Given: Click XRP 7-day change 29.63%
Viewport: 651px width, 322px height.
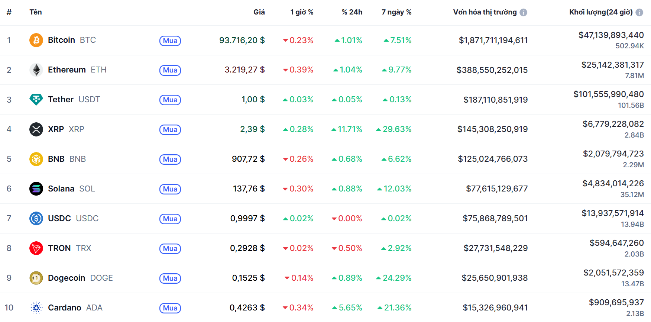Looking at the screenshot, I should (x=393, y=129).
